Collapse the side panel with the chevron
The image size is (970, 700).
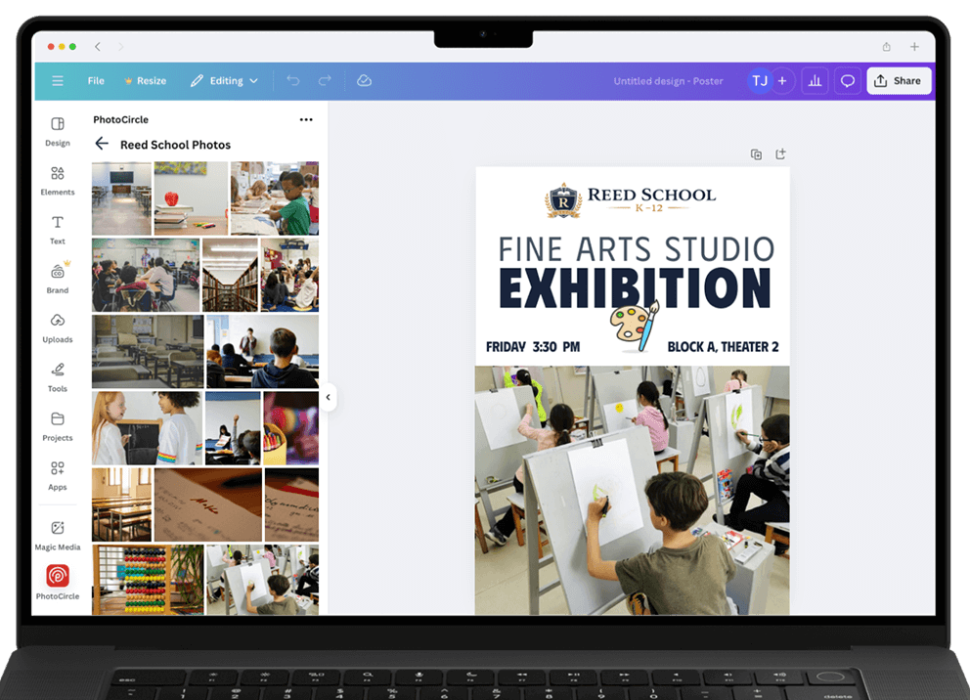(329, 398)
